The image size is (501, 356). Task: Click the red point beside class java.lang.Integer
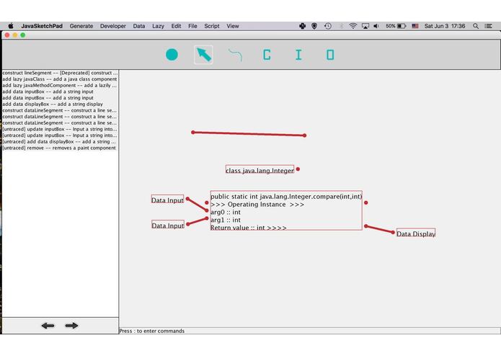(x=298, y=169)
